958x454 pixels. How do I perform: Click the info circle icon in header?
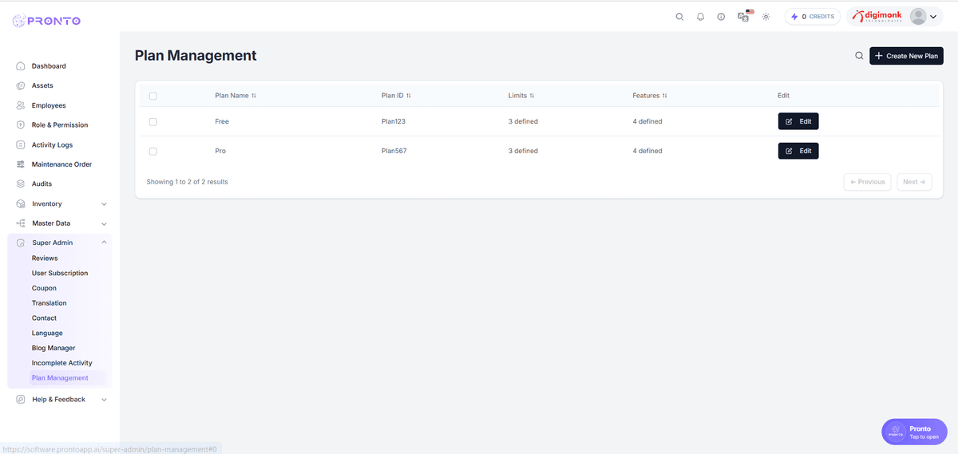click(721, 17)
